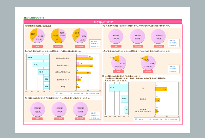Click the pink title banner ひな祭りについて
This screenshot has width=205, height=138.
click(x=103, y=22)
